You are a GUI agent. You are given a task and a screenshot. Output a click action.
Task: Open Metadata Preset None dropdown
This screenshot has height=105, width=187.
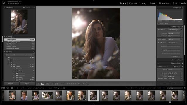tap(175, 70)
